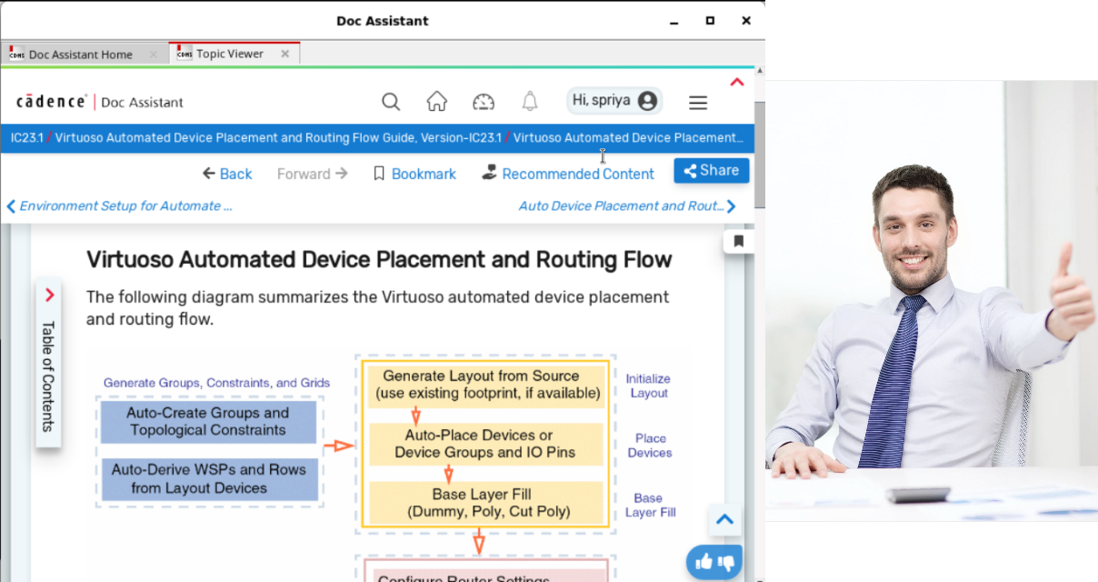
Task: Collapse the page using the red chevron
Action: coord(737,81)
